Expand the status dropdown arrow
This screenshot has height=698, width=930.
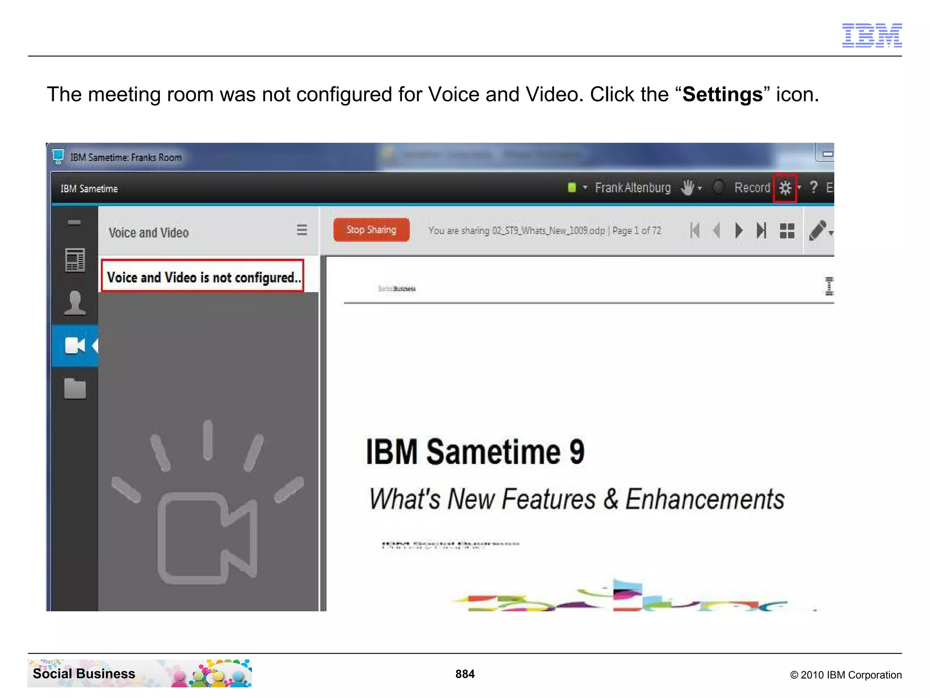tap(585, 187)
